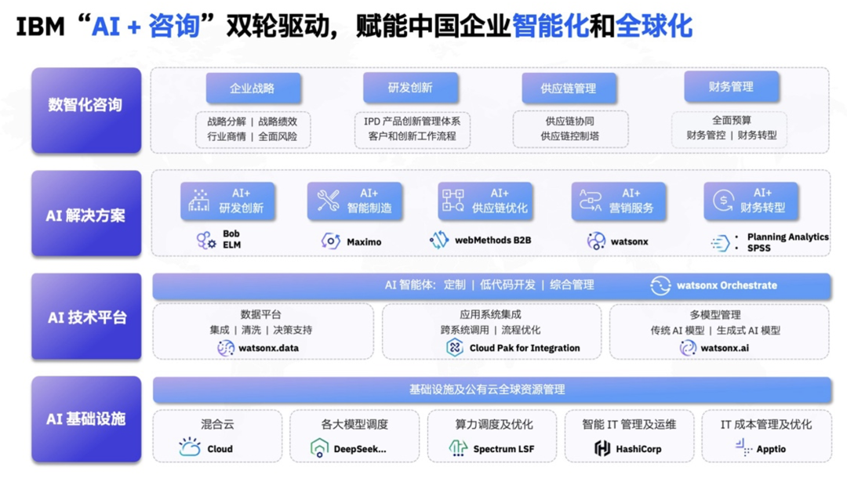847x478 pixels.
Task: Click the Cloud Pak for Integration icon
Action: [455, 347]
